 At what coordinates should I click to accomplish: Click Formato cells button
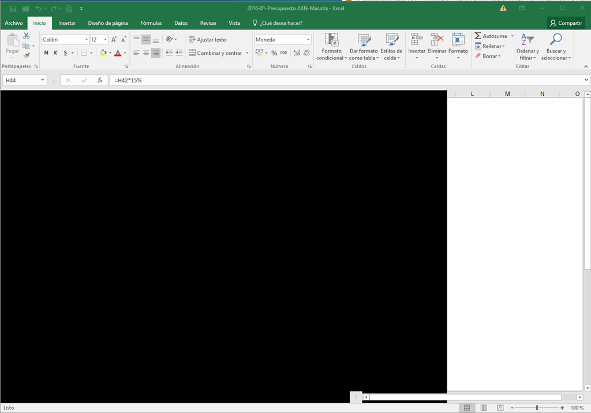point(458,47)
